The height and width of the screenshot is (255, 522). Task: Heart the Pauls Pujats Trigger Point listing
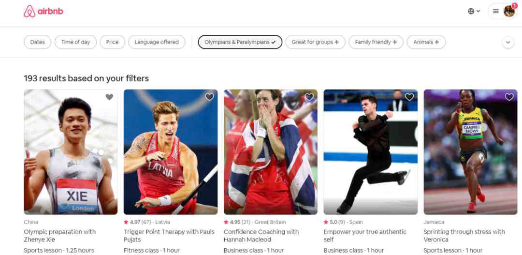(209, 97)
